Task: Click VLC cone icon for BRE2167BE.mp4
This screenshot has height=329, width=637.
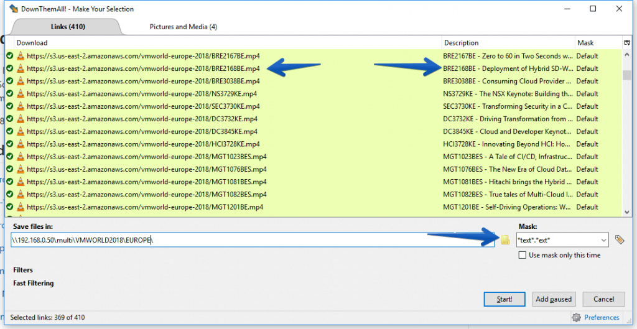Action: [21, 56]
